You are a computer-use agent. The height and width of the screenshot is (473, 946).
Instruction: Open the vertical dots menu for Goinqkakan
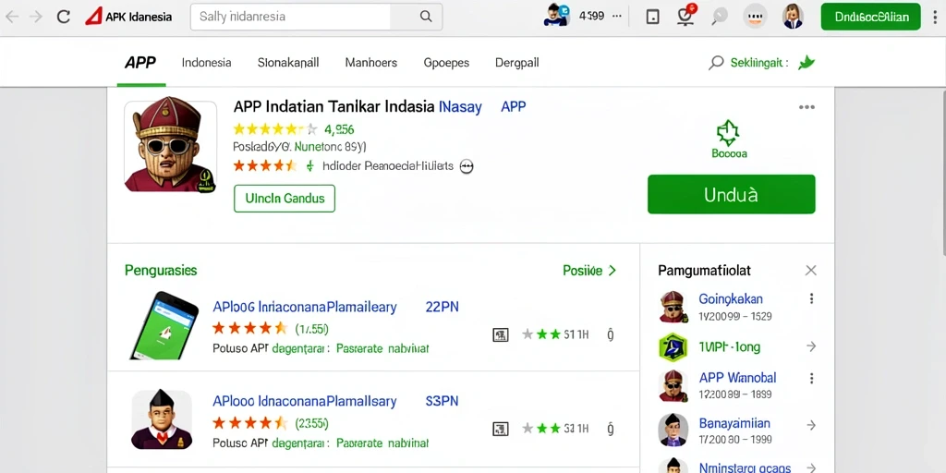pyautogui.click(x=811, y=298)
